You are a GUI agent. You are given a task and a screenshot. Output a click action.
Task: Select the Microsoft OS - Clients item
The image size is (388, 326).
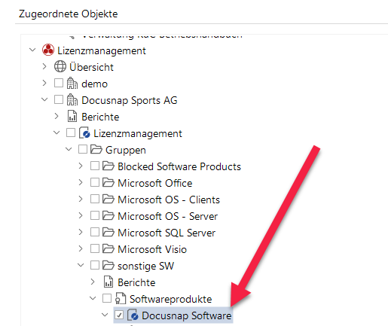(x=169, y=200)
